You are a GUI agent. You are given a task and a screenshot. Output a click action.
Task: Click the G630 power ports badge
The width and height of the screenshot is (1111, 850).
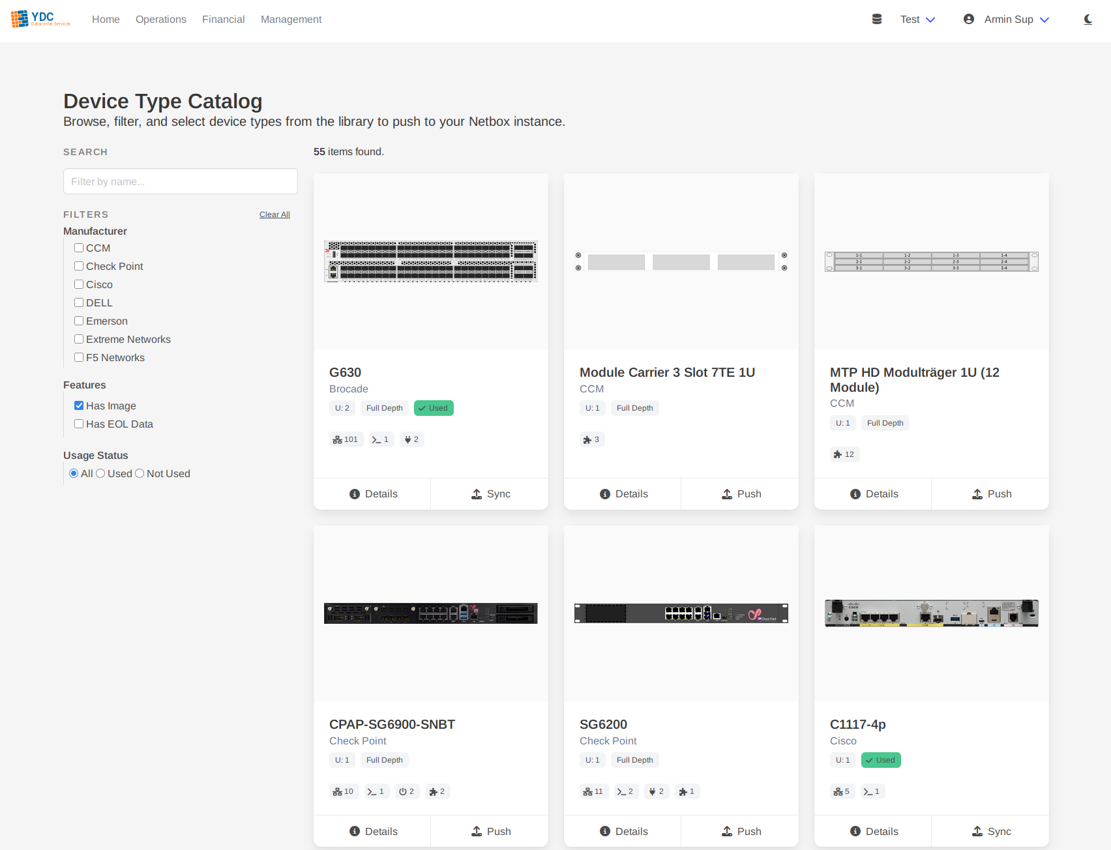[x=412, y=439]
